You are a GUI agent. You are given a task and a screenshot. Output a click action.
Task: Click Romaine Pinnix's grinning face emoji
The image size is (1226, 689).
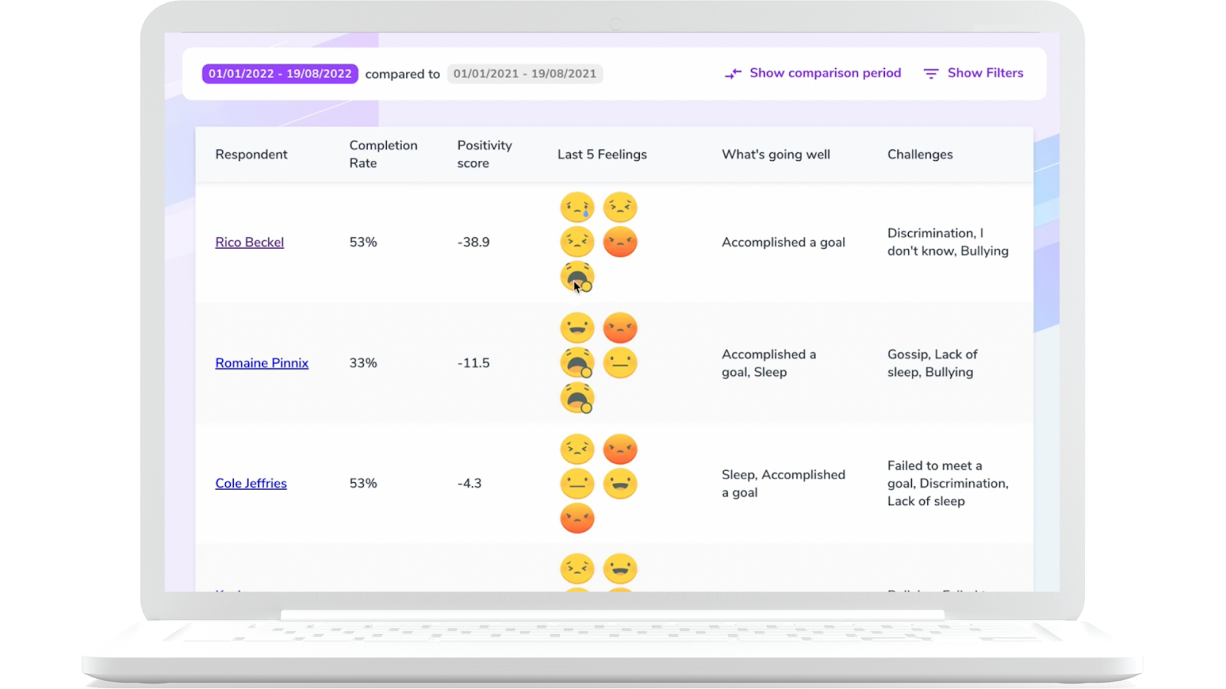[x=577, y=328]
